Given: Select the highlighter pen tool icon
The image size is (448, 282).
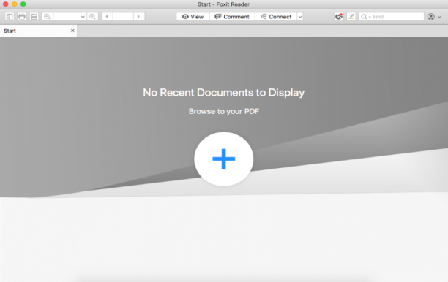Looking at the screenshot, I should [x=351, y=17].
